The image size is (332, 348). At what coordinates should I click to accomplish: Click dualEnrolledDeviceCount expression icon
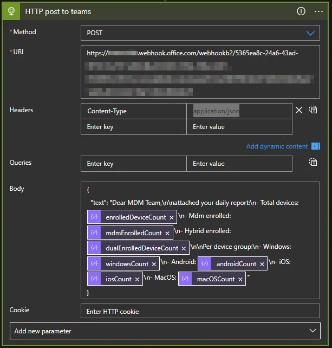tap(94, 248)
